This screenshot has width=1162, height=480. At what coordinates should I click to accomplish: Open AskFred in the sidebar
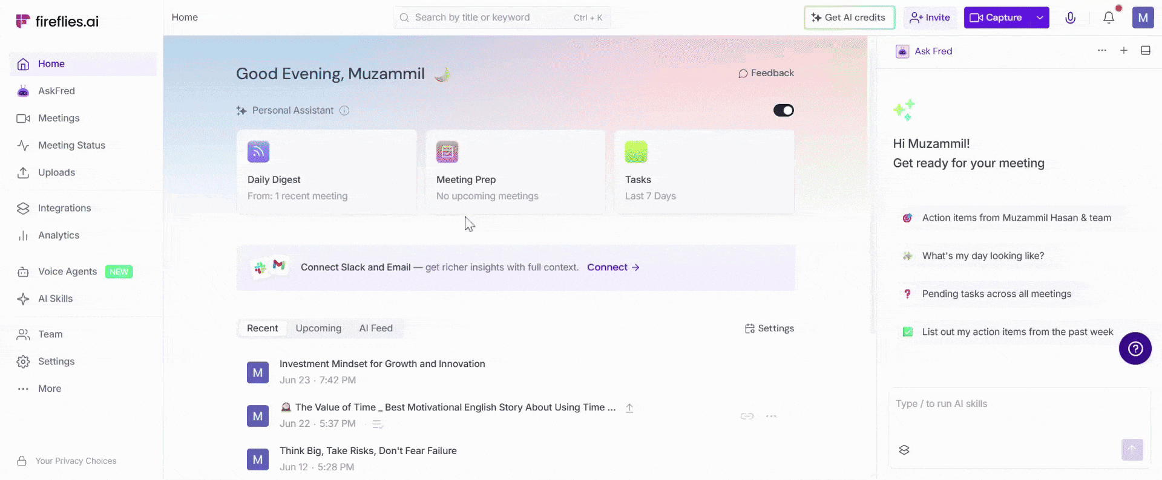pyautogui.click(x=83, y=91)
